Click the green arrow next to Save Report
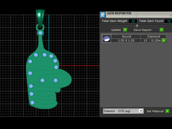This screenshot has width=172, height=129. click(162, 30)
